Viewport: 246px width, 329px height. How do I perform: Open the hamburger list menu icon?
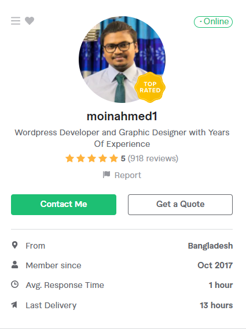[16, 21]
